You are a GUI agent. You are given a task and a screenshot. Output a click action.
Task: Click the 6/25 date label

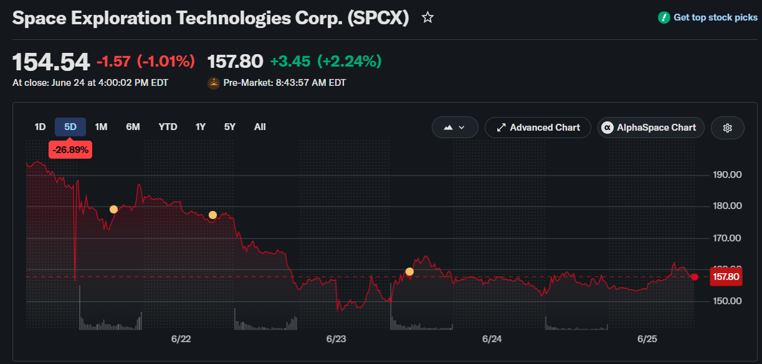click(x=647, y=339)
